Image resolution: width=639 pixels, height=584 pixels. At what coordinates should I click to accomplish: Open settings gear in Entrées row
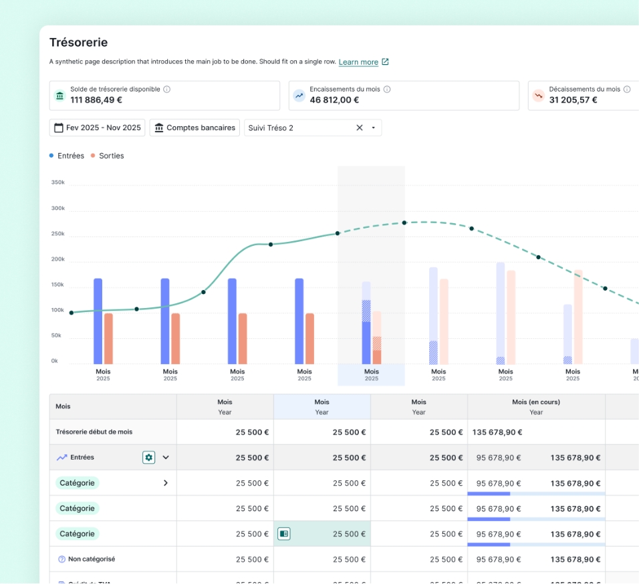click(x=148, y=458)
